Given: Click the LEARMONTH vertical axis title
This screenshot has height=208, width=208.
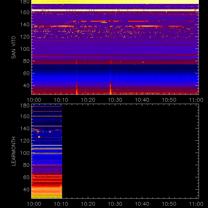Looking at the screenshot, I should [14, 151].
